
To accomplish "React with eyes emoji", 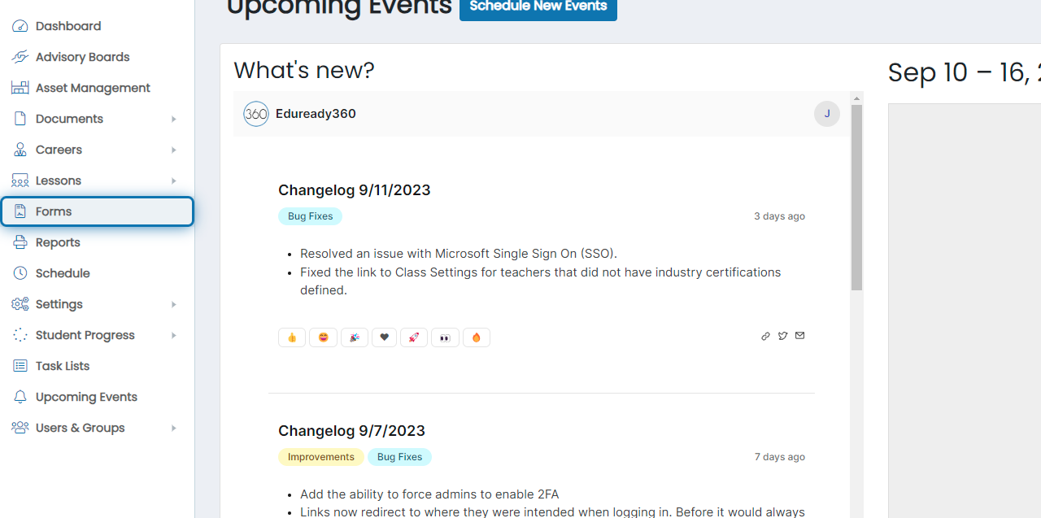I will coord(445,337).
